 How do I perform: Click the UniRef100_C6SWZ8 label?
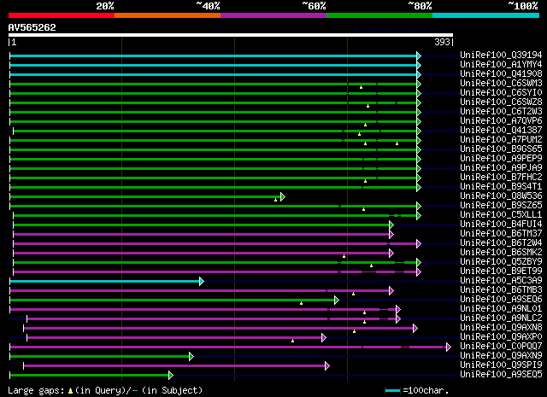[x=501, y=102]
